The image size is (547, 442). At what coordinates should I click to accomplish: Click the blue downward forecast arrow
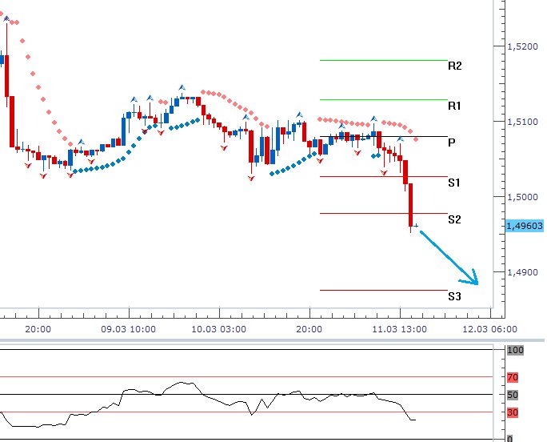pos(449,257)
